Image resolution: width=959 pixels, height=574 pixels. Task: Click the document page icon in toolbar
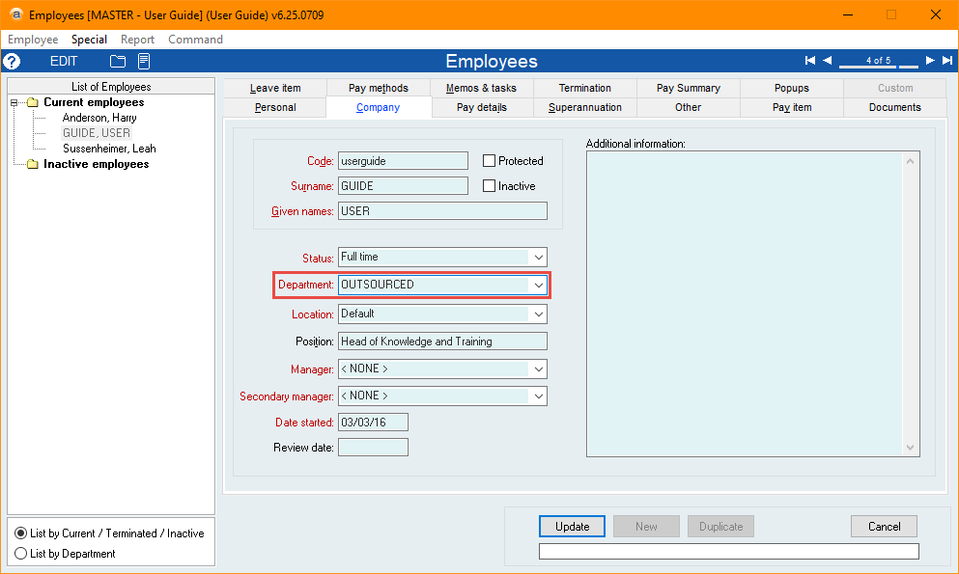[144, 61]
